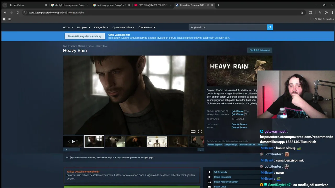The height and width of the screenshot is (188, 335).
Task: Select the currently highlighted face screenshot thumbnail
Action: (94, 142)
